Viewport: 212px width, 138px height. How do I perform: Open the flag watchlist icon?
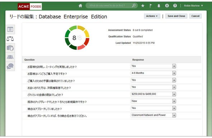151,6
